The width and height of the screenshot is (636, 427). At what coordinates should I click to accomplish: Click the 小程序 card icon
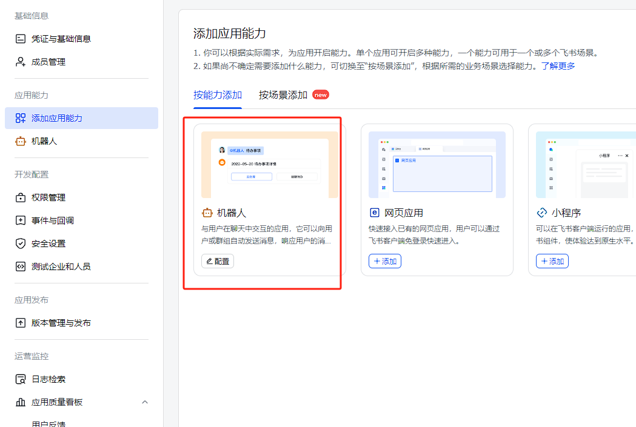[542, 213]
